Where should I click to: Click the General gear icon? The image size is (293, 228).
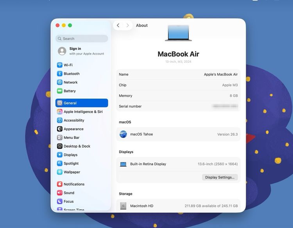pos(60,103)
